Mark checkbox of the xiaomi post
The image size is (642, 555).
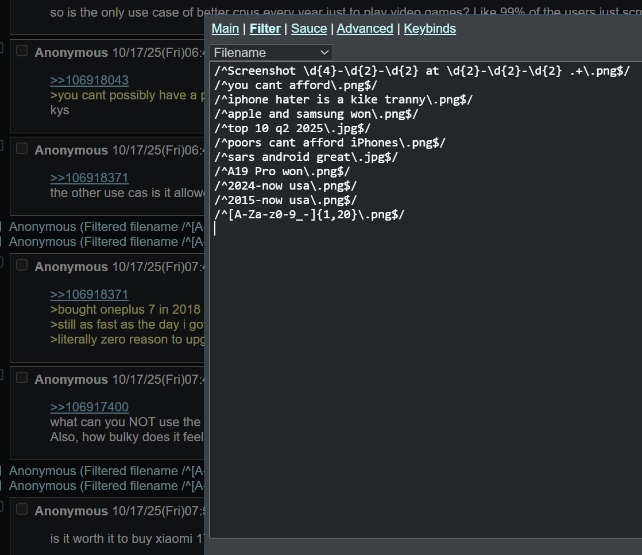coord(22,509)
